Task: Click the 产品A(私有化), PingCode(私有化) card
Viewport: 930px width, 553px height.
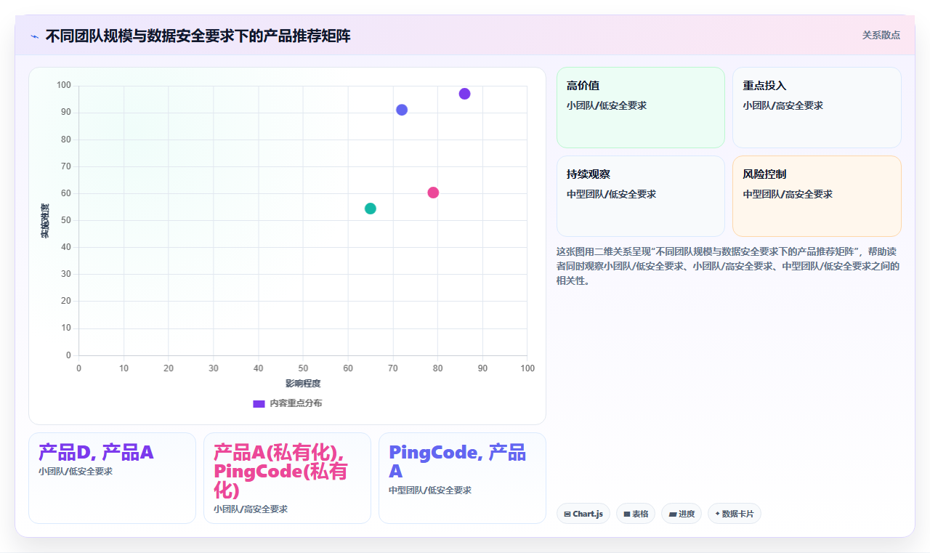Action: 287,478
